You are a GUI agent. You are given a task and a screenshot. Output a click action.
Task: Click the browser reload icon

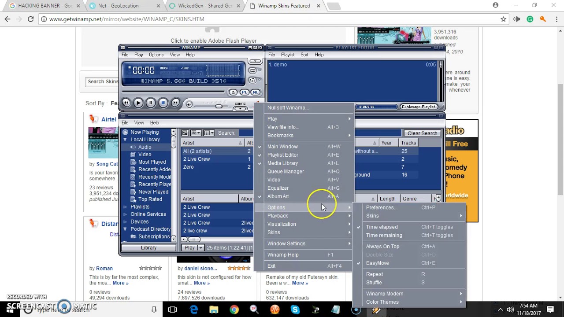30,19
